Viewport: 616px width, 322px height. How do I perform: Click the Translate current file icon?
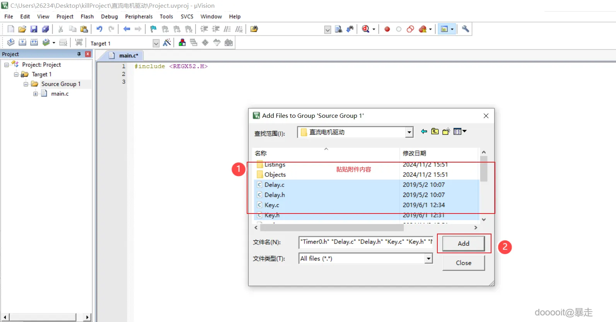(x=11, y=42)
